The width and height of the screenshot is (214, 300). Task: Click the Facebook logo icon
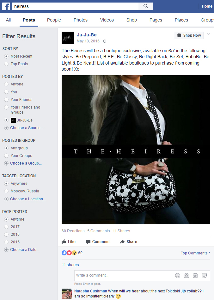point(6,6)
